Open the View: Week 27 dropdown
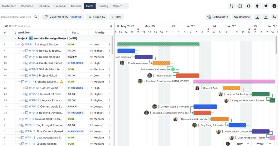278x146 pixels. (x=63, y=17)
